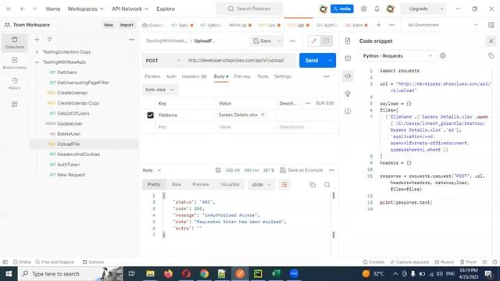Image resolution: width=500 pixels, height=281 pixels.
Task: Remove the Sarees Details.xlsx file value
Action: tap(262, 115)
